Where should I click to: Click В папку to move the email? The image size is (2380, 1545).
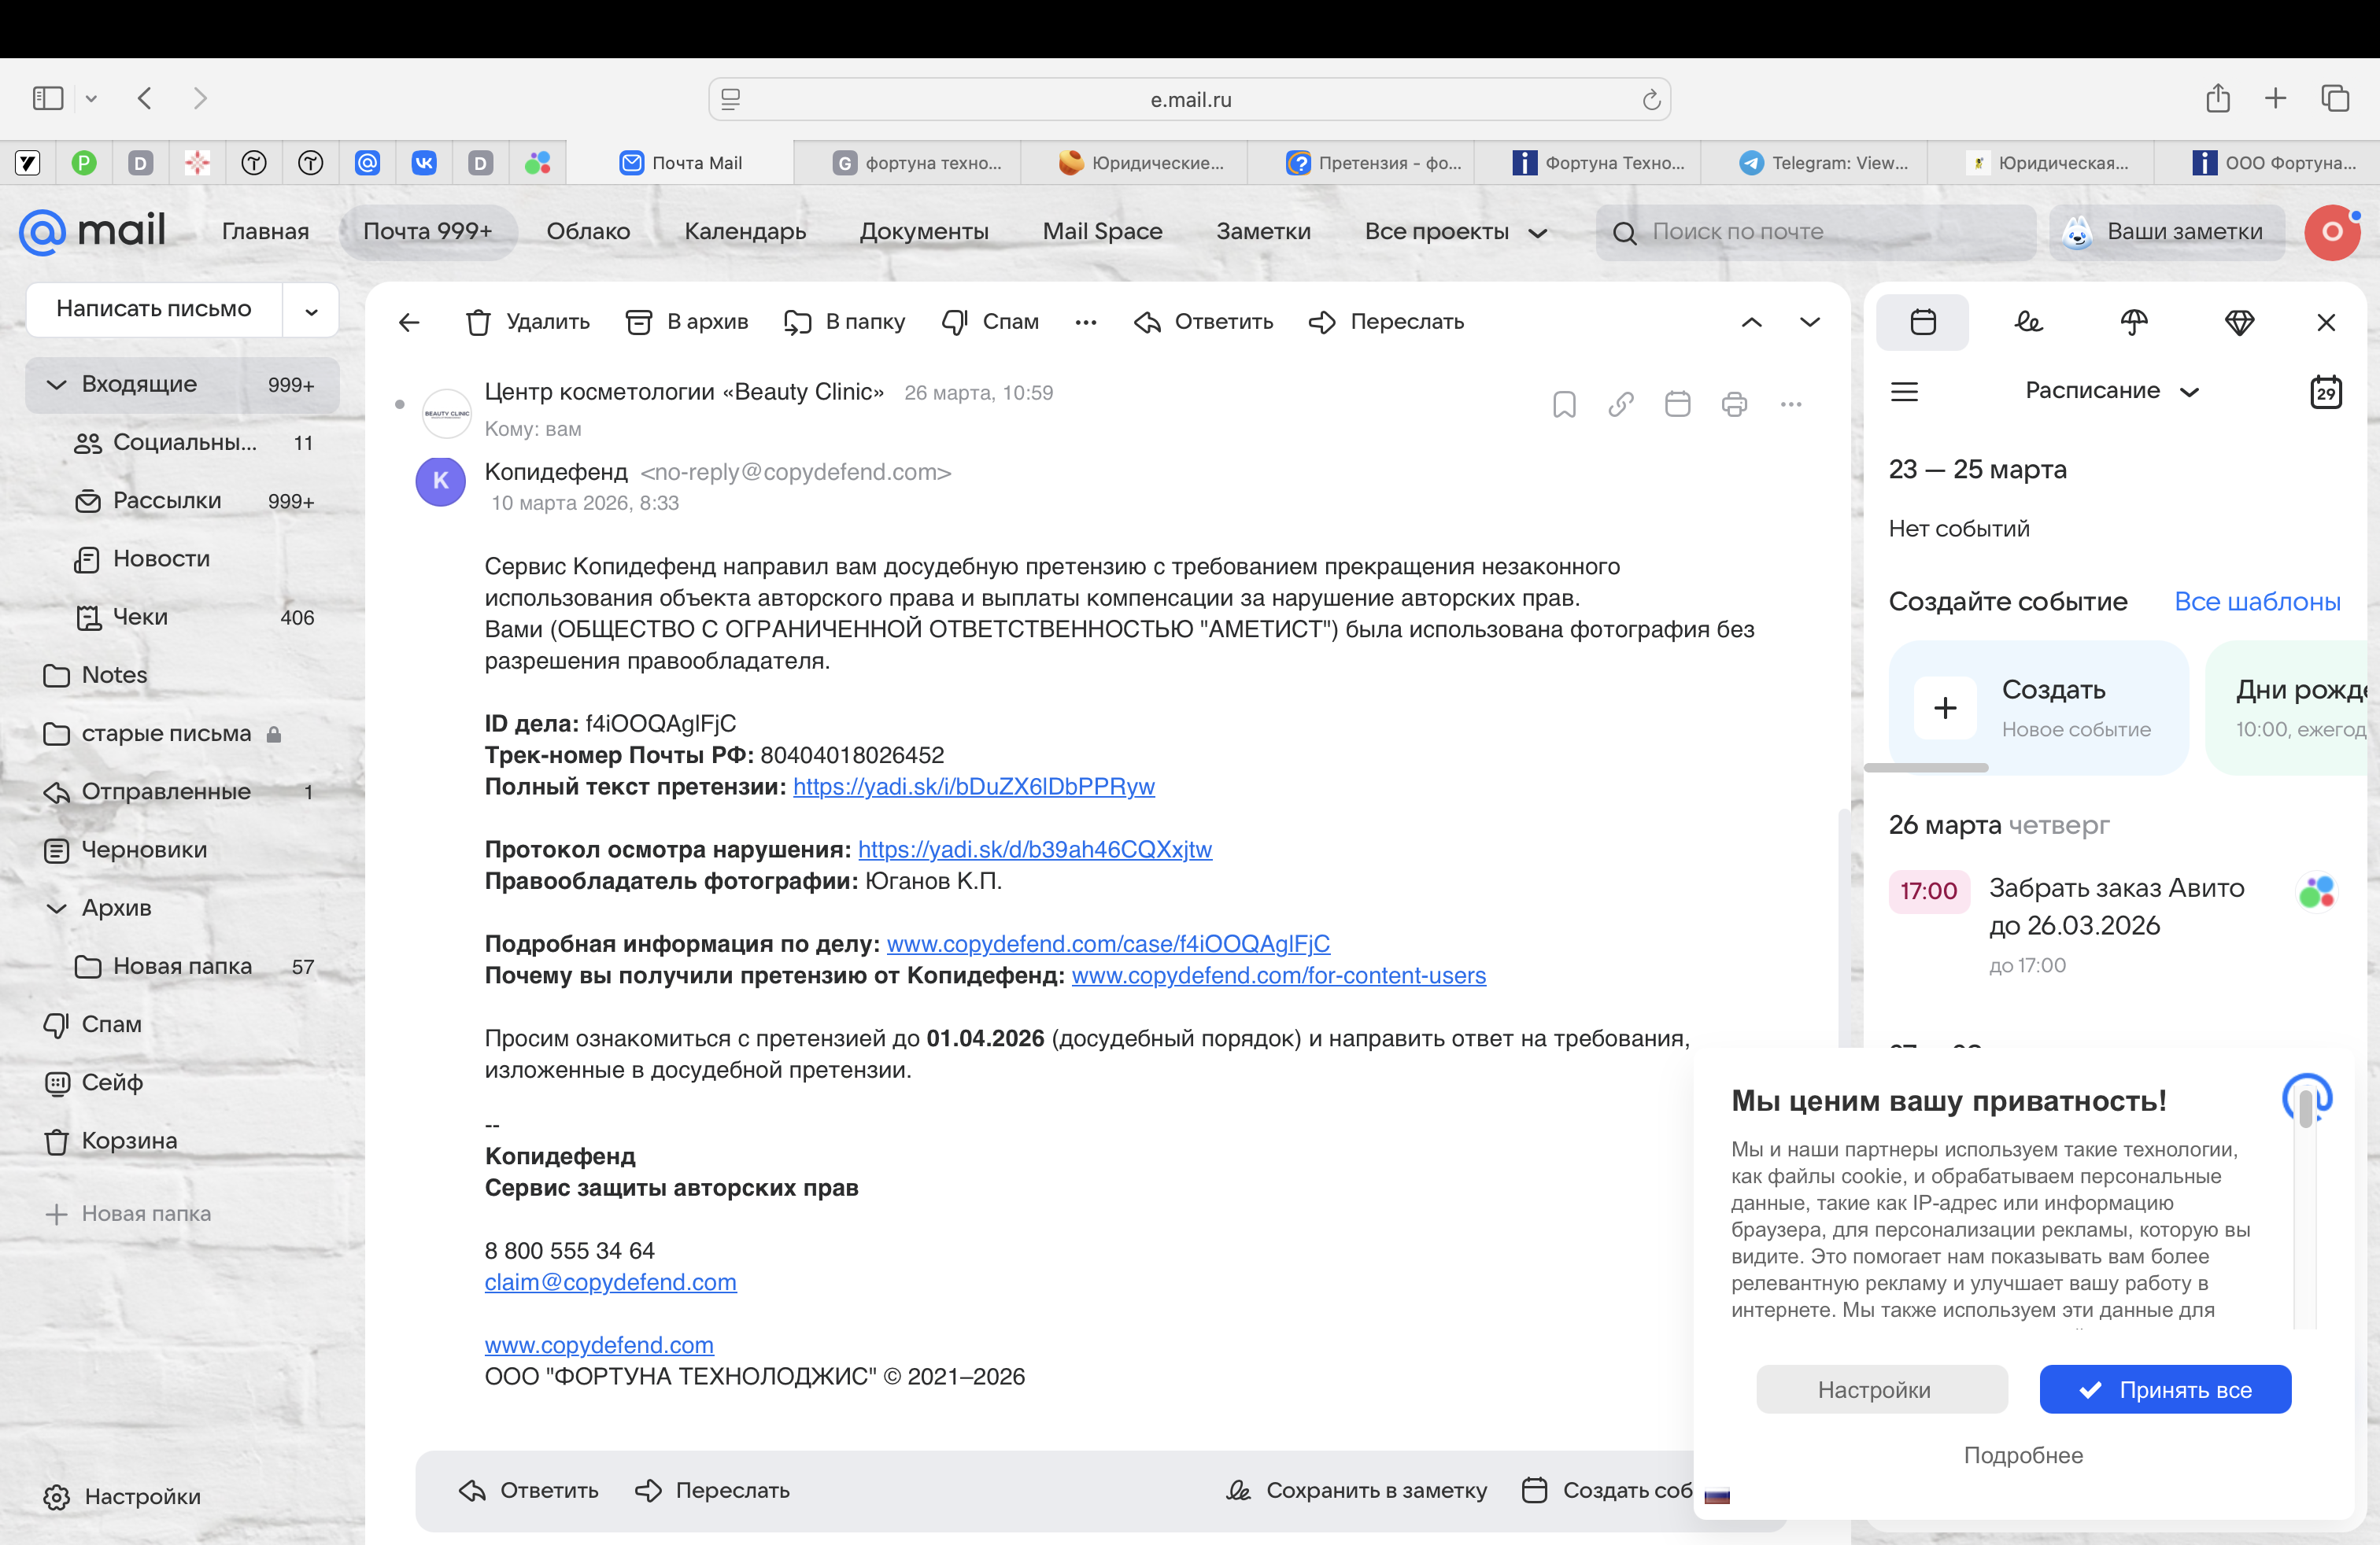845,322
